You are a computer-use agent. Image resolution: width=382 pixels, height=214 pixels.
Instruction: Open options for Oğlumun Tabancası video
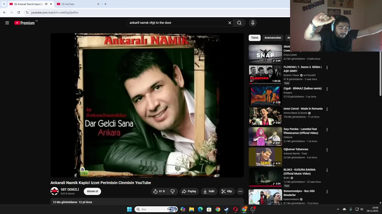(x=327, y=150)
